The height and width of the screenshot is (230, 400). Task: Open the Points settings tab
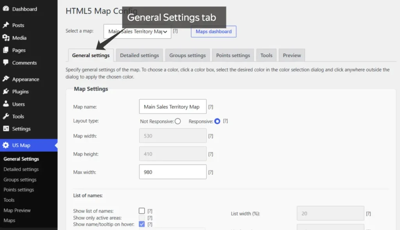point(233,55)
